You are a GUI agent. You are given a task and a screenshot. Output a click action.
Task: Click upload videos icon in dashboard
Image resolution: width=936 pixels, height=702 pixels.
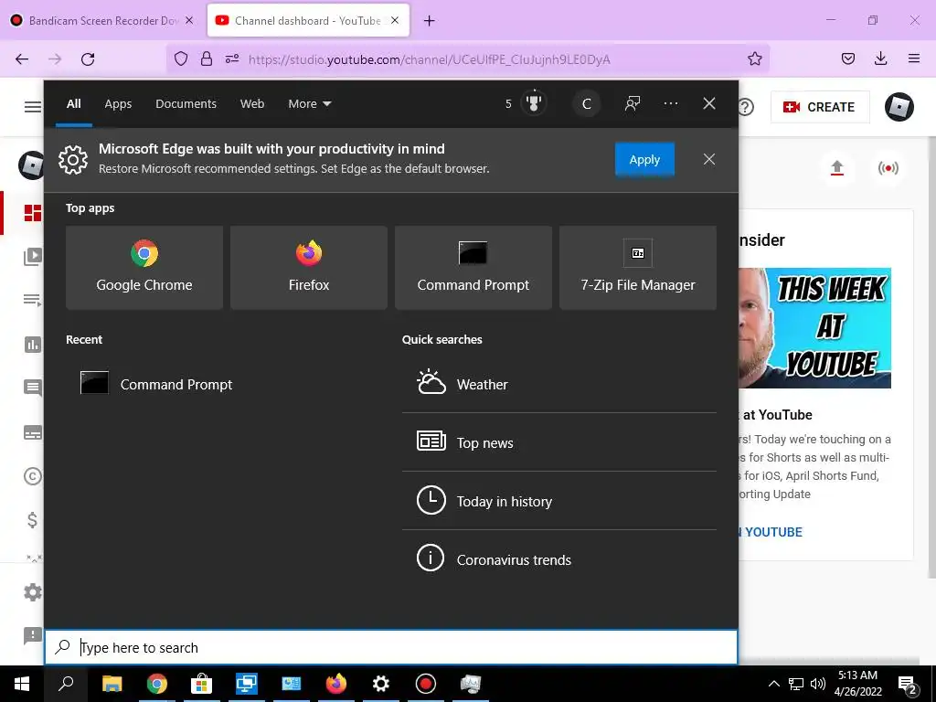(837, 168)
